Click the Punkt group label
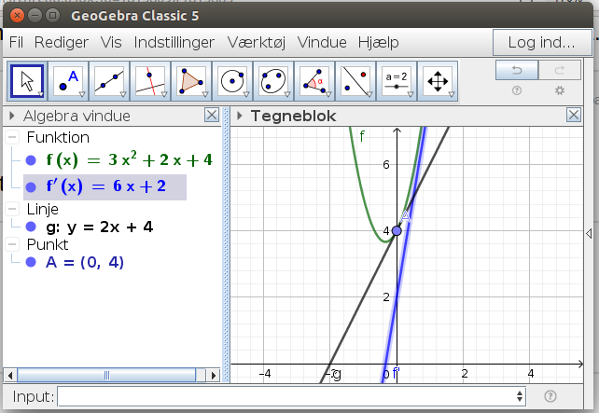Image resolution: width=599 pixels, height=413 pixels. pos(48,244)
